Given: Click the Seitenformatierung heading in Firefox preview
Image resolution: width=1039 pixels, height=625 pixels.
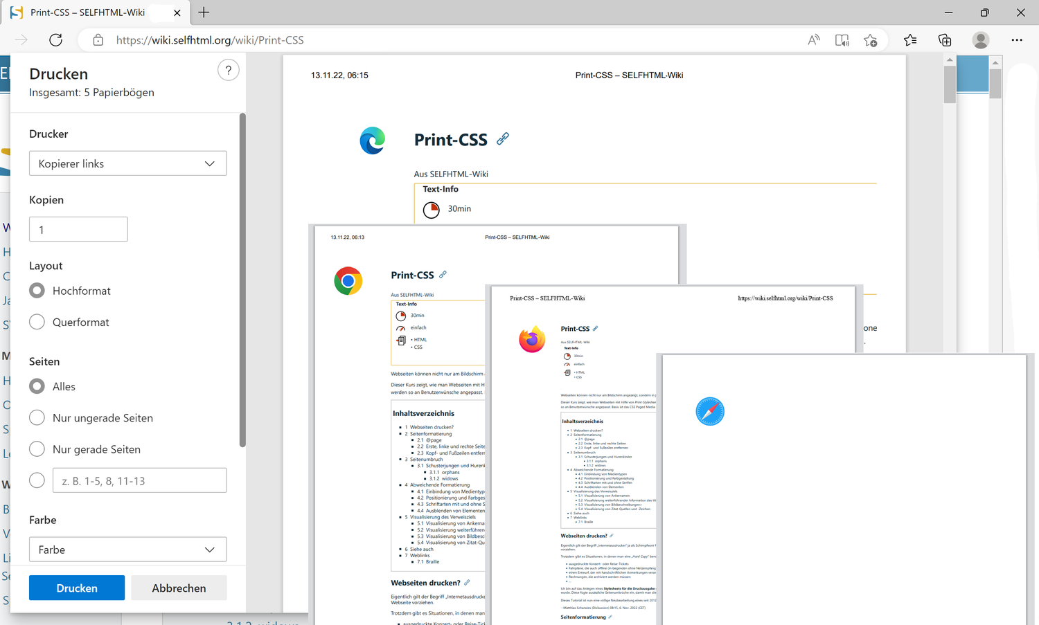Looking at the screenshot, I should coord(583,617).
